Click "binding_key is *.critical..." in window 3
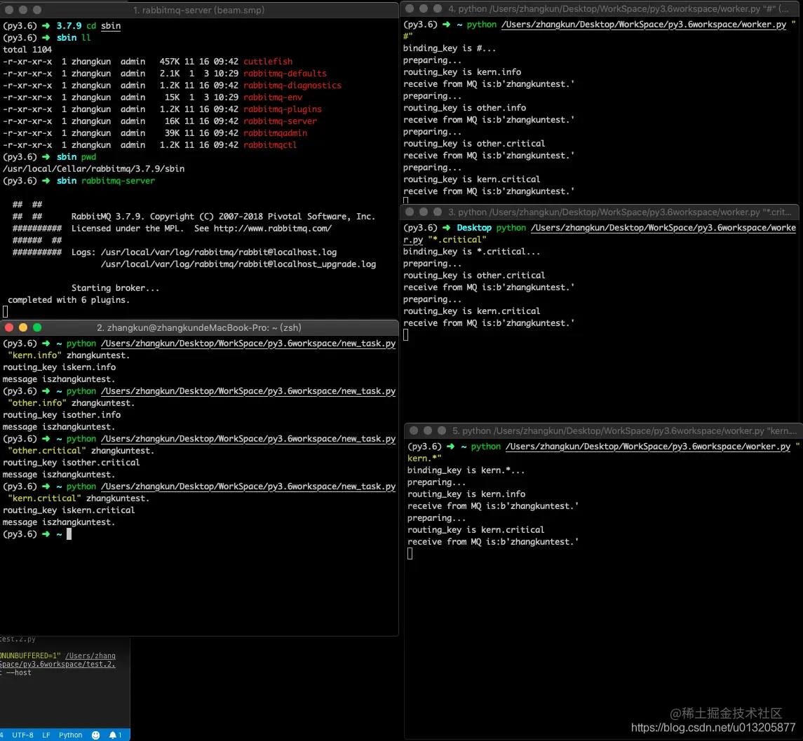 pyautogui.click(x=471, y=252)
